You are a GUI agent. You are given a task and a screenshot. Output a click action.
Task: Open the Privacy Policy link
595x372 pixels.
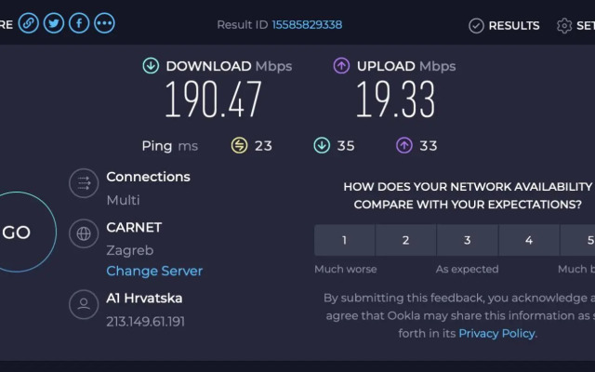[x=496, y=333]
